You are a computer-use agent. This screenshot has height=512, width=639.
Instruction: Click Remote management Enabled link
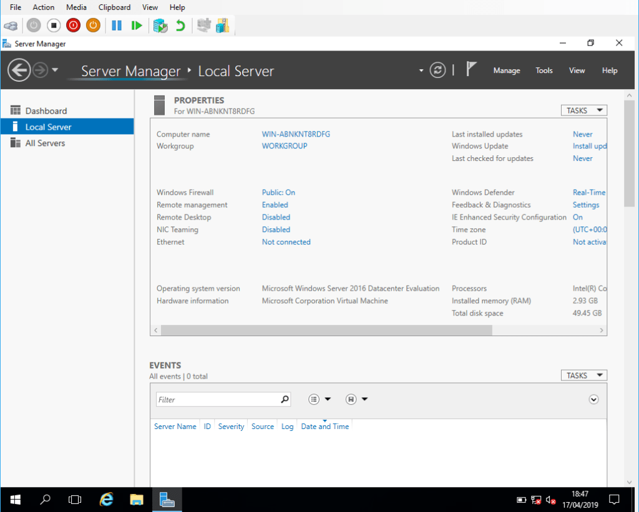point(275,205)
